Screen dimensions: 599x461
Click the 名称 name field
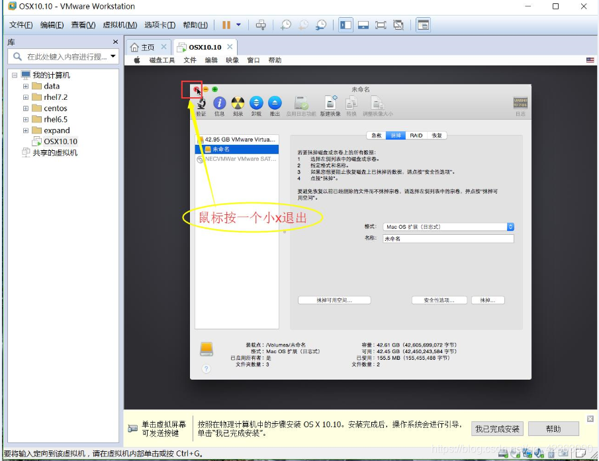click(x=449, y=239)
